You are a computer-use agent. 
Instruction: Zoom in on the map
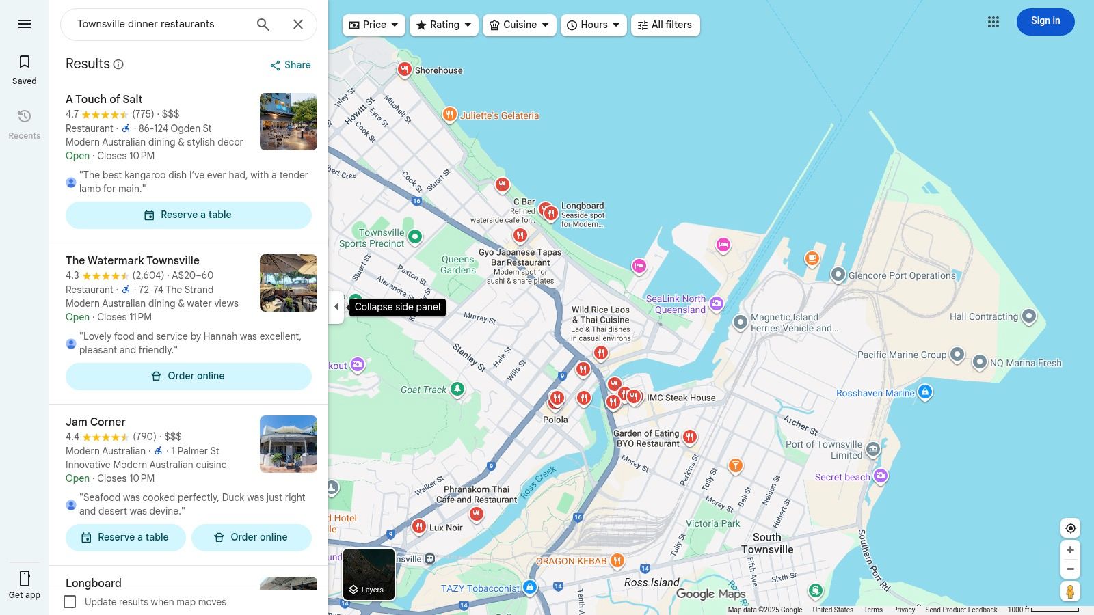(x=1070, y=549)
